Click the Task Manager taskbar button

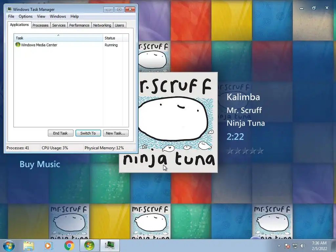pos(110,245)
